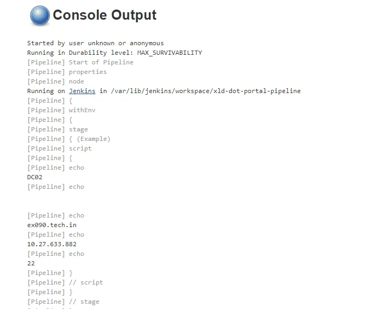Click the '[Pipeline] // stage' log line
The image size is (376, 309).
63,302
